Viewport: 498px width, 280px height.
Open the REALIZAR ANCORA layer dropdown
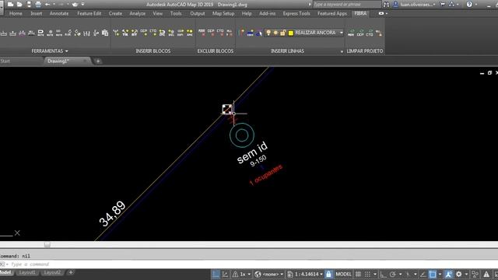click(x=342, y=33)
